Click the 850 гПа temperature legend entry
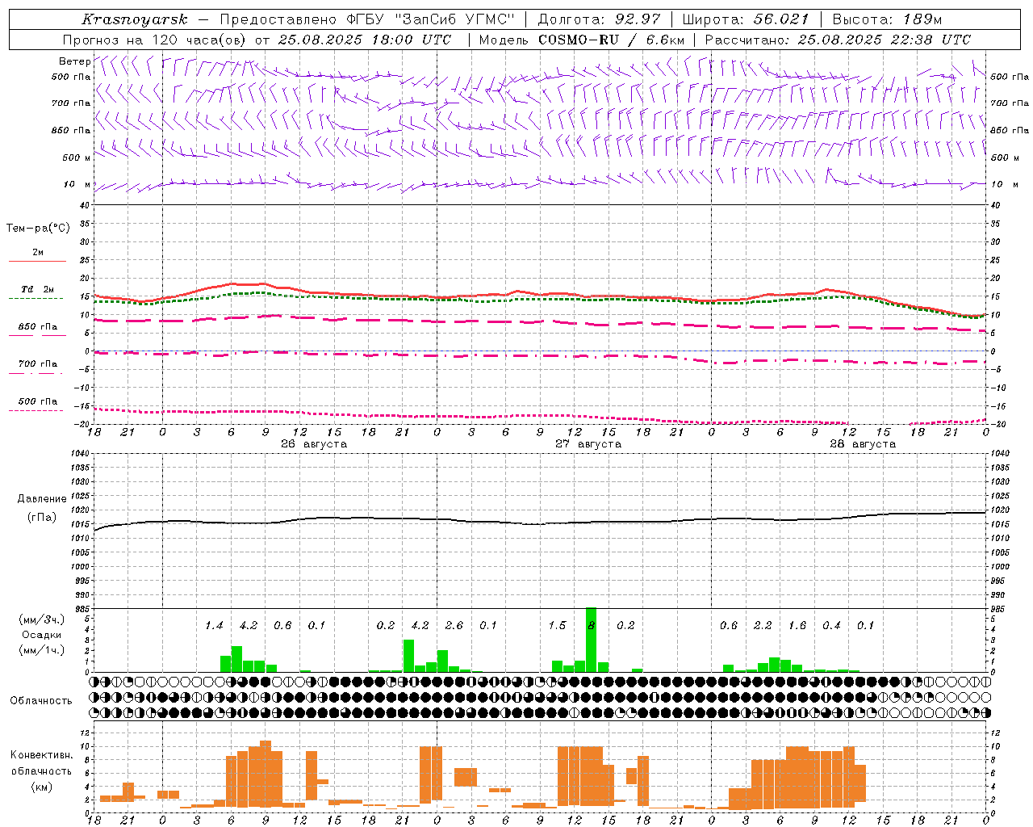This screenshot has height=827, width=1033. click(38, 327)
